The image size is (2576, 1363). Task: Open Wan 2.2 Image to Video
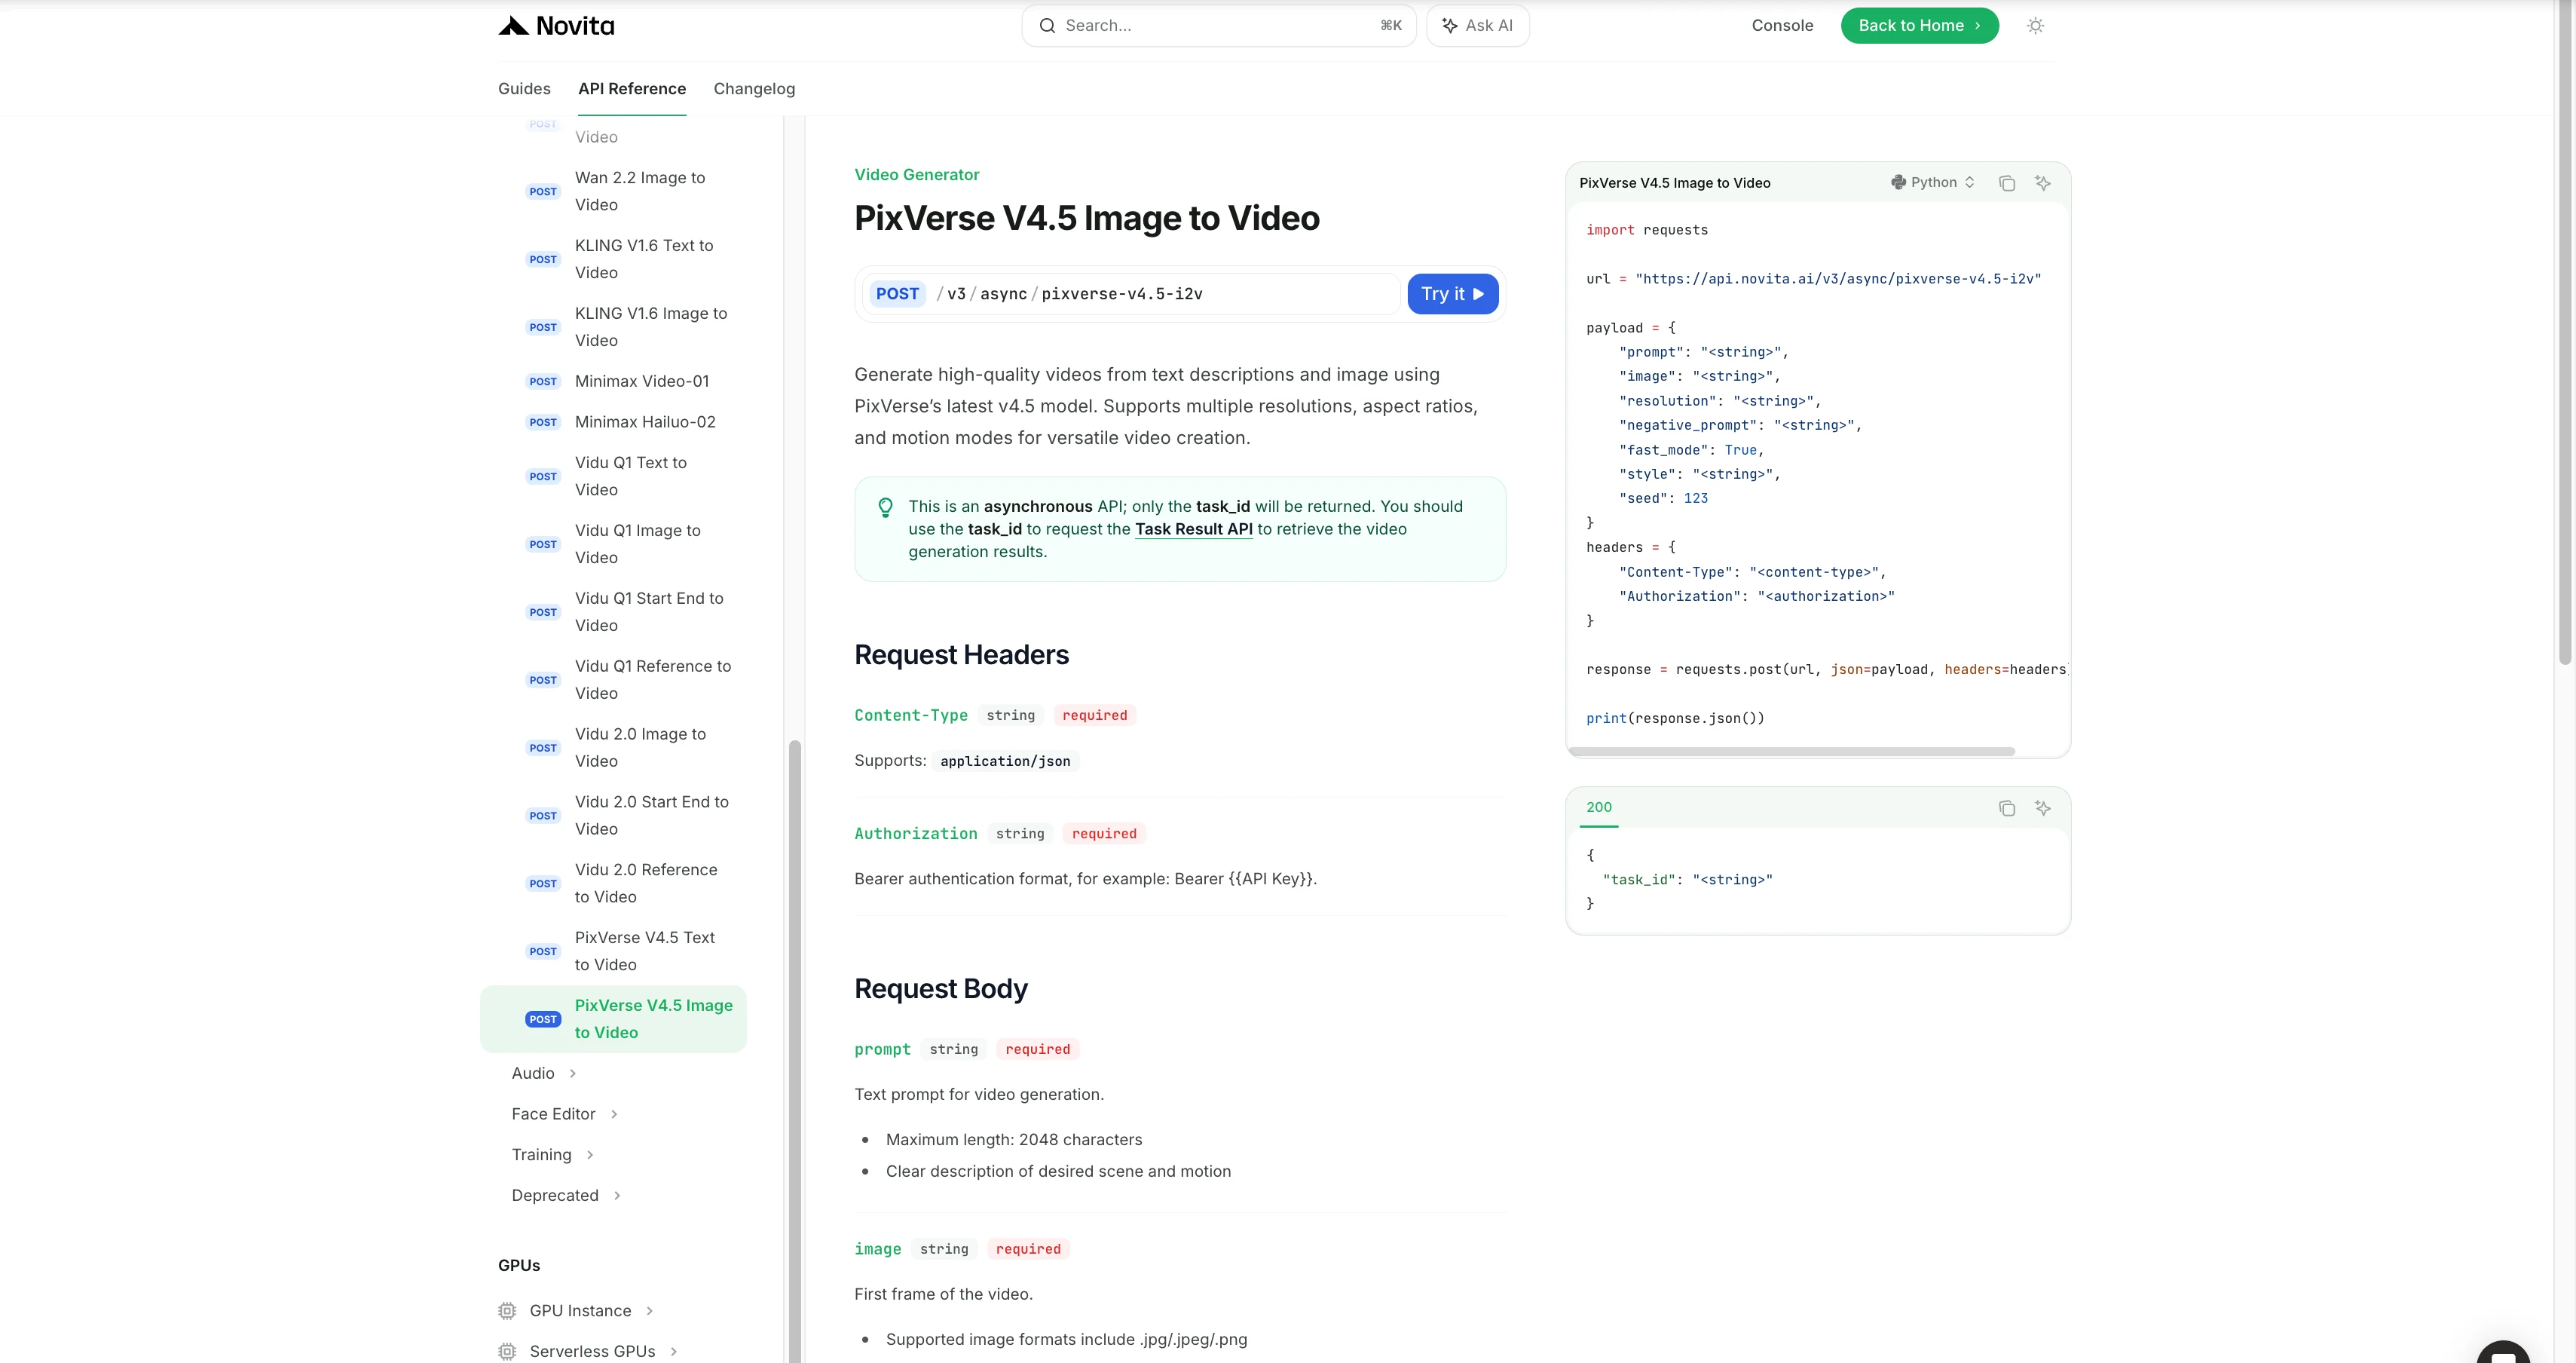pos(639,192)
